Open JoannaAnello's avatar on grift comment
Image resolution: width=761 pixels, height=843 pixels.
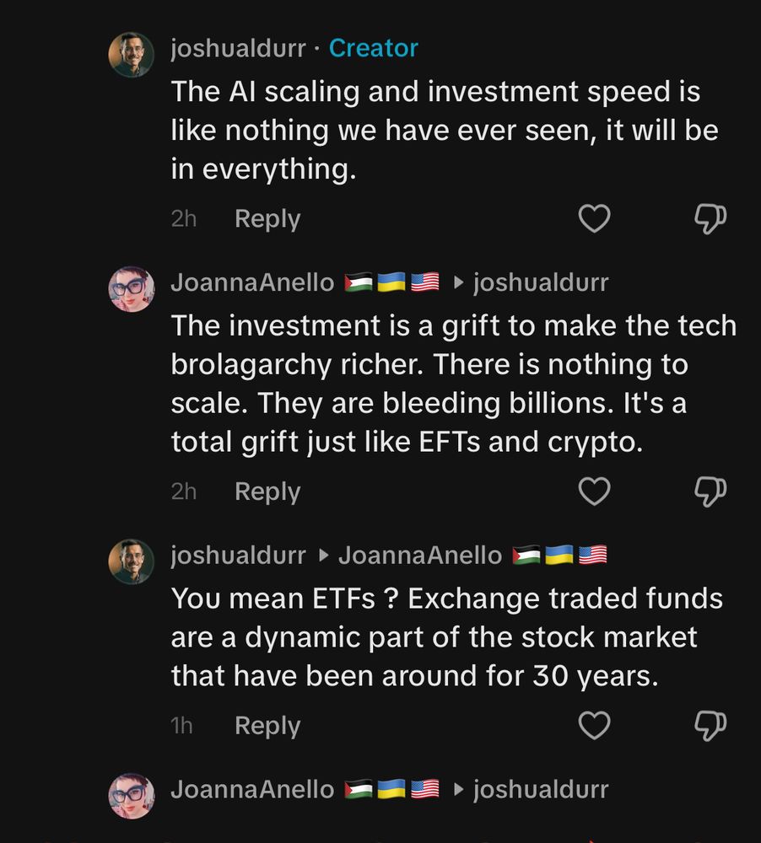132,289
